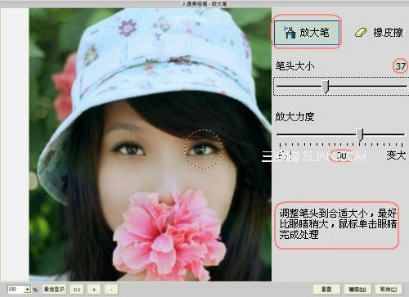Select the 橡皮擦 eraser tool

(x=379, y=33)
